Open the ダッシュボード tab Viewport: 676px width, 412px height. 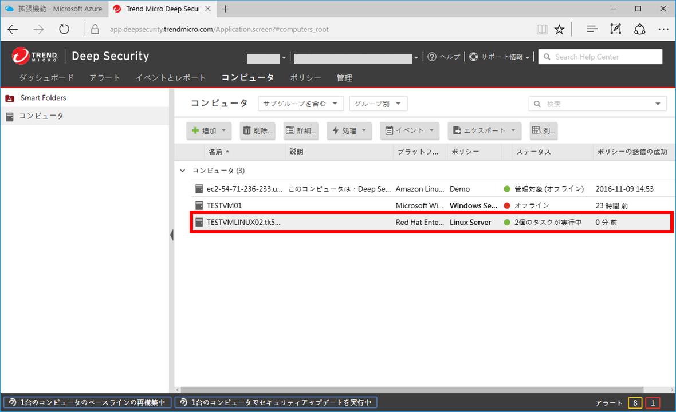(46, 77)
